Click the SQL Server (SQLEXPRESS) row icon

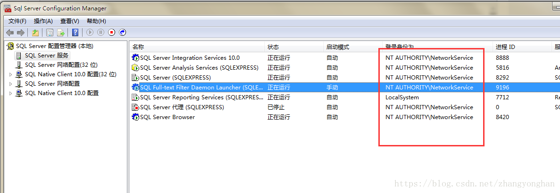click(135, 78)
